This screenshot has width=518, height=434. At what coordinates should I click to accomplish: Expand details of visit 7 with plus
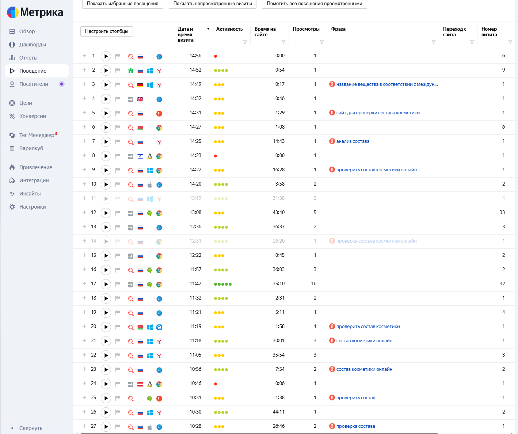point(84,141)
